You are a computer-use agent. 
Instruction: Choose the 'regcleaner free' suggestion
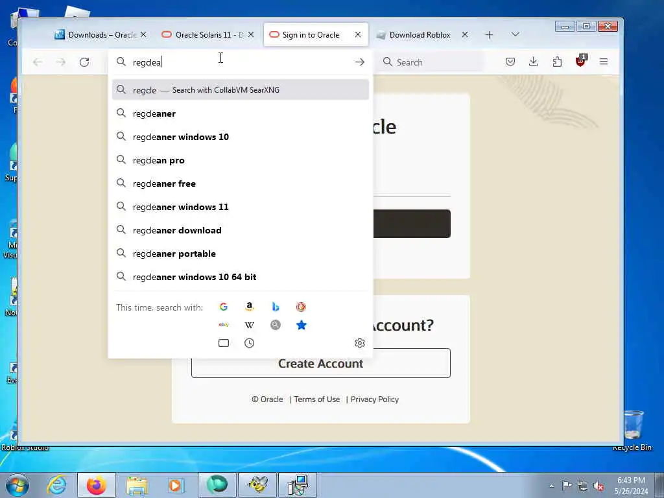point(241,184)
